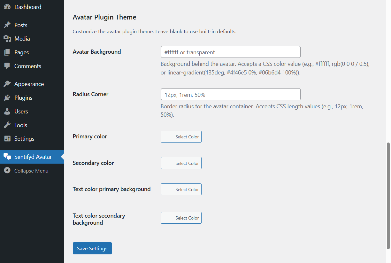
Task: Click the Settings sliders icon
Action: tap(7, 139)
